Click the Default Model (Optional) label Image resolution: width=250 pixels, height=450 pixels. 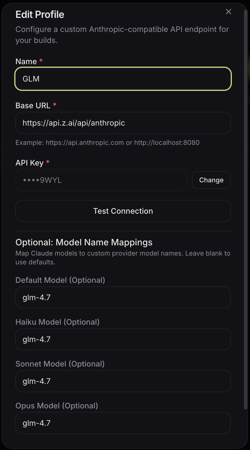pyautogui.click(x=60, y=280)
